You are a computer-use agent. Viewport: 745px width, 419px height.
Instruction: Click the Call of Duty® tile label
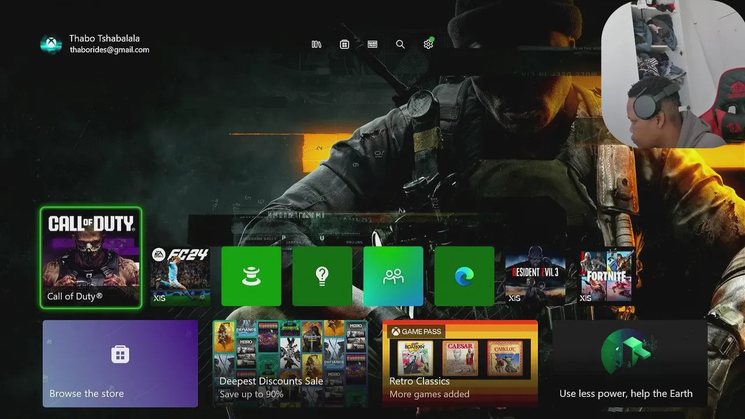[x=75, y=296]
